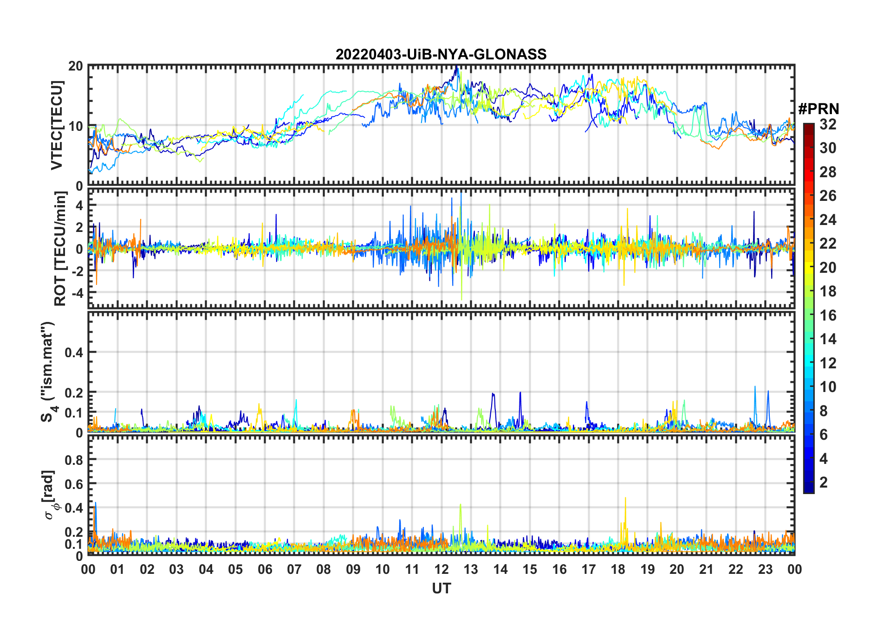Viewport: 883px width, 617px height.
Task: Click the colorbar at PRN 24 orange
Action: tap(808, 219)
